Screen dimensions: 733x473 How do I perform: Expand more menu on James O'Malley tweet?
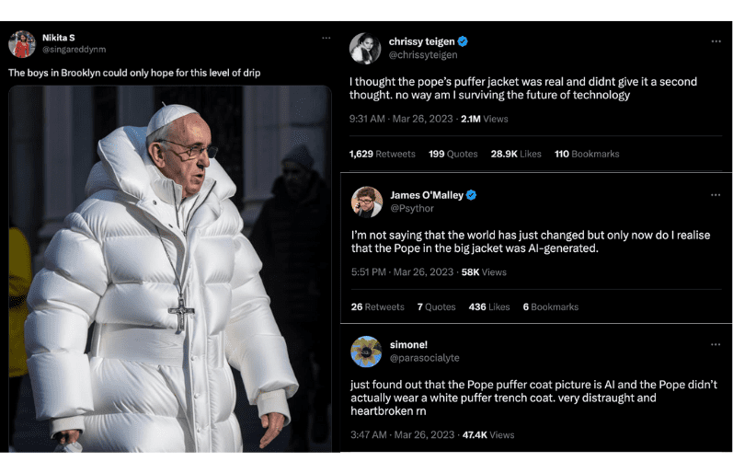point(716,195)
